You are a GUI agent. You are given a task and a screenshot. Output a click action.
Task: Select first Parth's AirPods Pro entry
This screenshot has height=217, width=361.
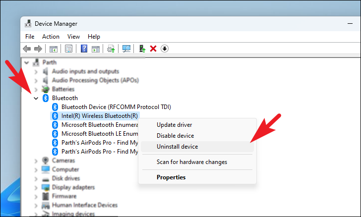[x=100, y=143]
